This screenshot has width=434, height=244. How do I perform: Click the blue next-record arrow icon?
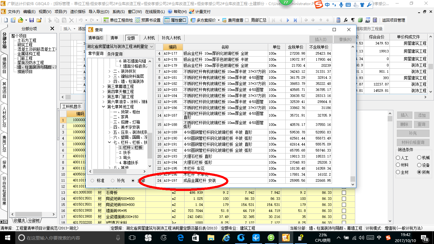288,20
